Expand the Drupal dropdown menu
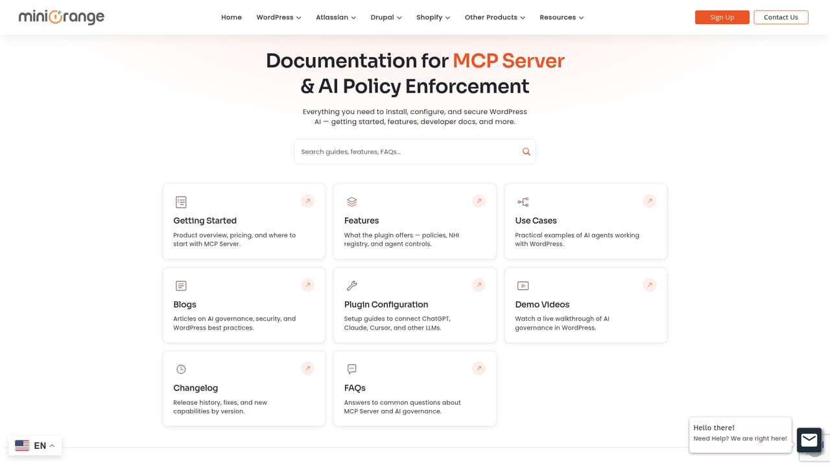830x467 pixels. click(386, 18)
